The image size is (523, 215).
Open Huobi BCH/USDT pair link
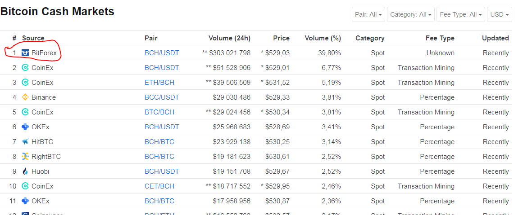pyautogui.click(x=162, y=171)
